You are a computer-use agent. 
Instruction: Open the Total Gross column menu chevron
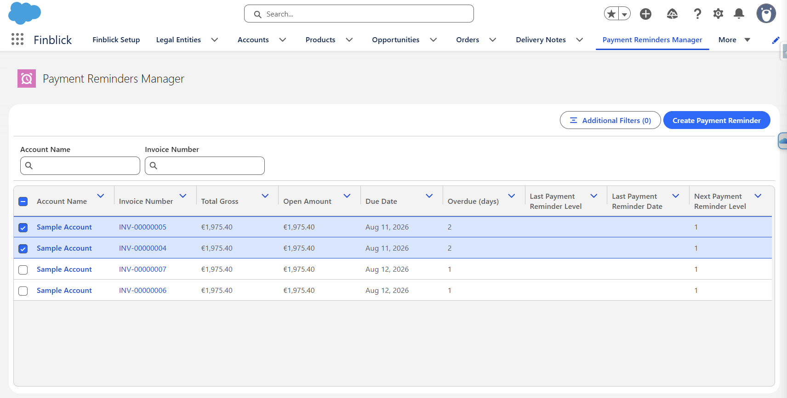(x=265, y=196)
